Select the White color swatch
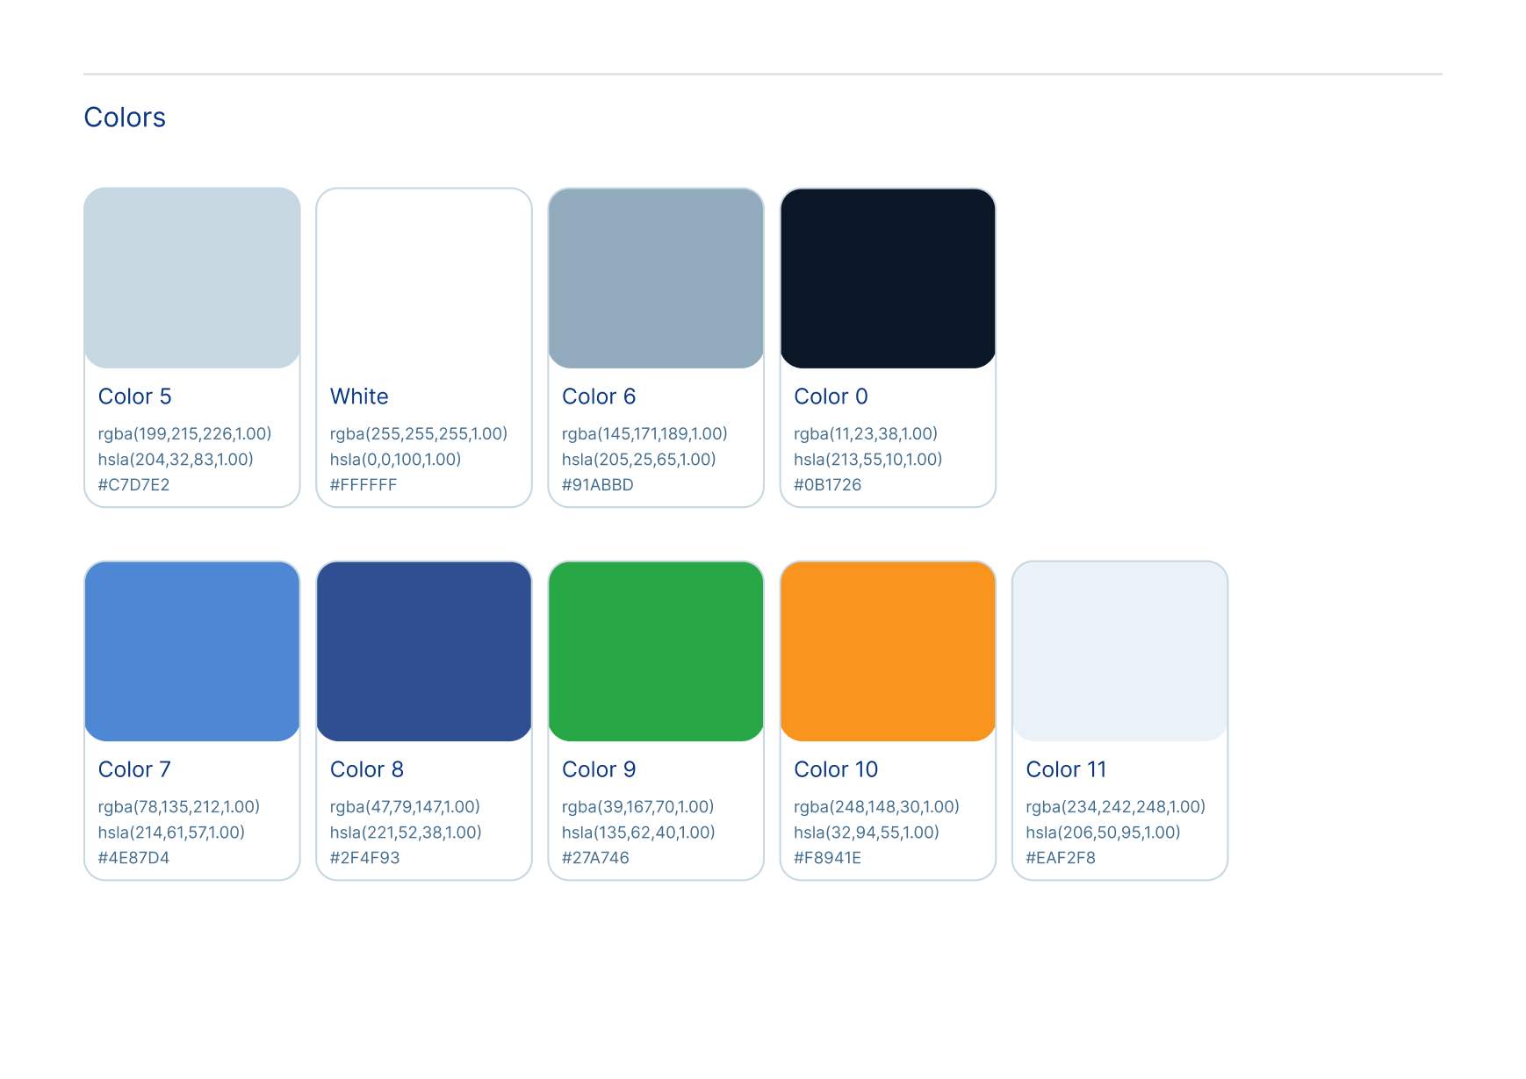1526x1079 pixels. [x=423, y=278]
